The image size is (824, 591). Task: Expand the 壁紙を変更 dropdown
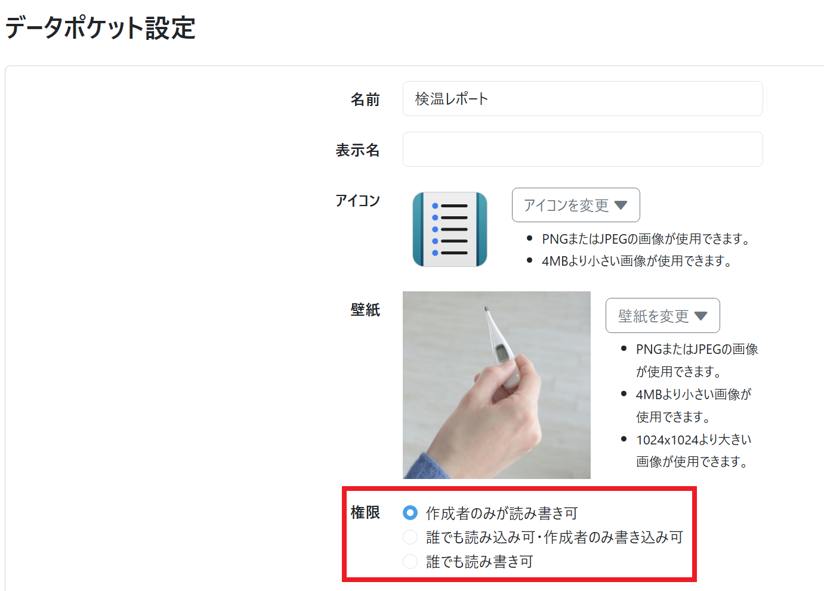coord(662,316)
